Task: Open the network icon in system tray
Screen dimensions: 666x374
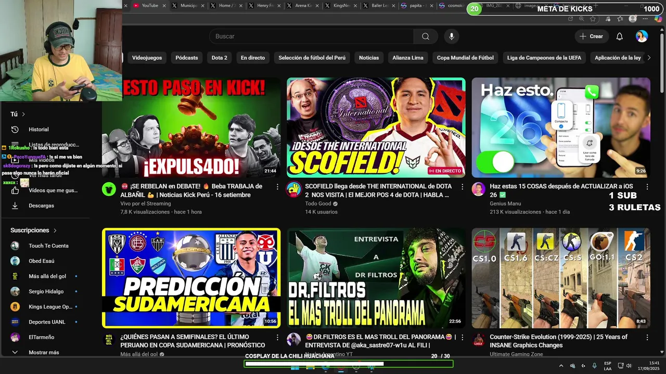Action: pyautogui.click(x=621, y=366)
